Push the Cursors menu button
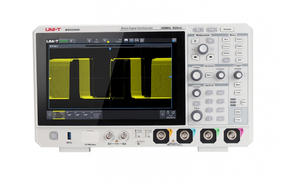This screenshot has height=182, width=292. (226, 46)
